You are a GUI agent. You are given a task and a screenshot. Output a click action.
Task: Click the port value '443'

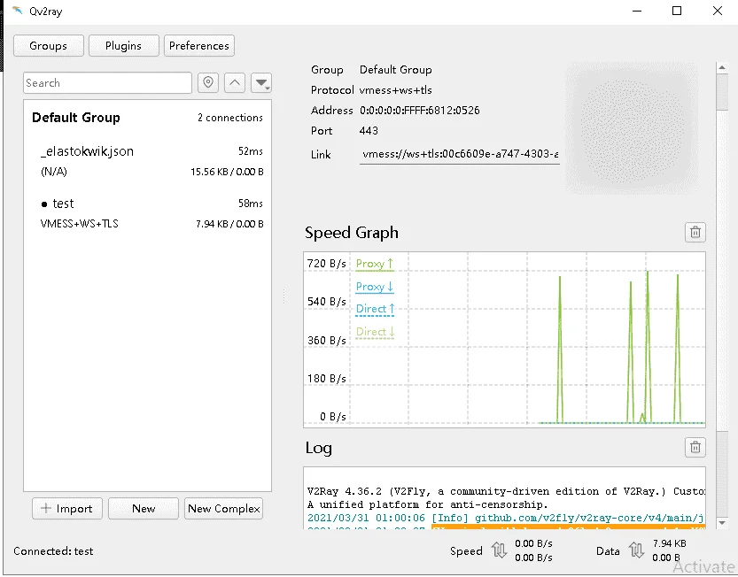coord(369,131)
